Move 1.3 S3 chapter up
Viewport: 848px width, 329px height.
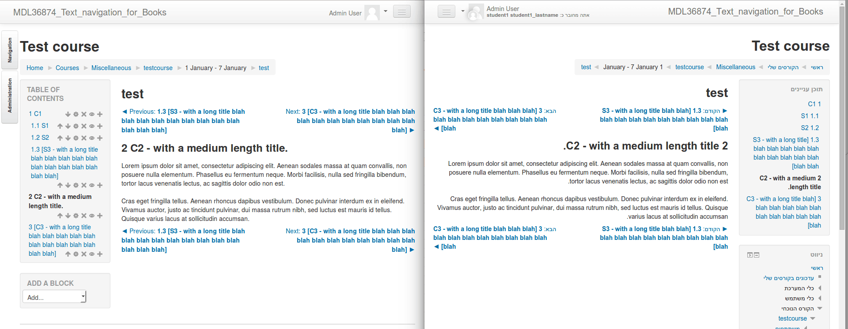pyautogui.click(x=60, y=185)
